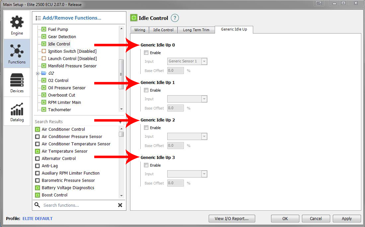Open the Engine section

[17, 25]
